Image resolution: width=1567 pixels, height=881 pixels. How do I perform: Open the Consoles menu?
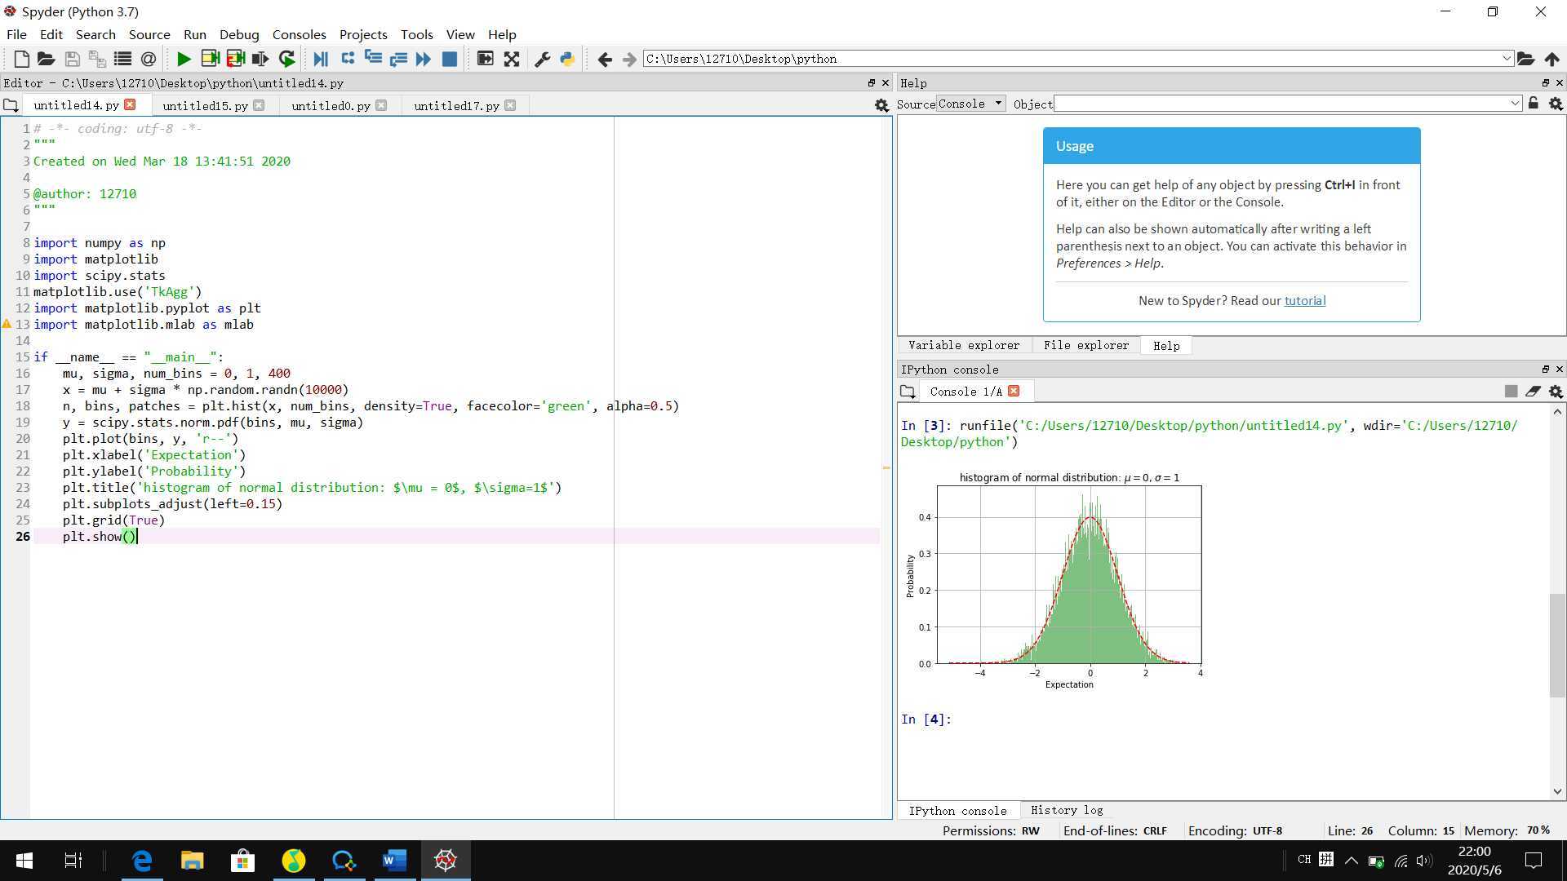299,34
